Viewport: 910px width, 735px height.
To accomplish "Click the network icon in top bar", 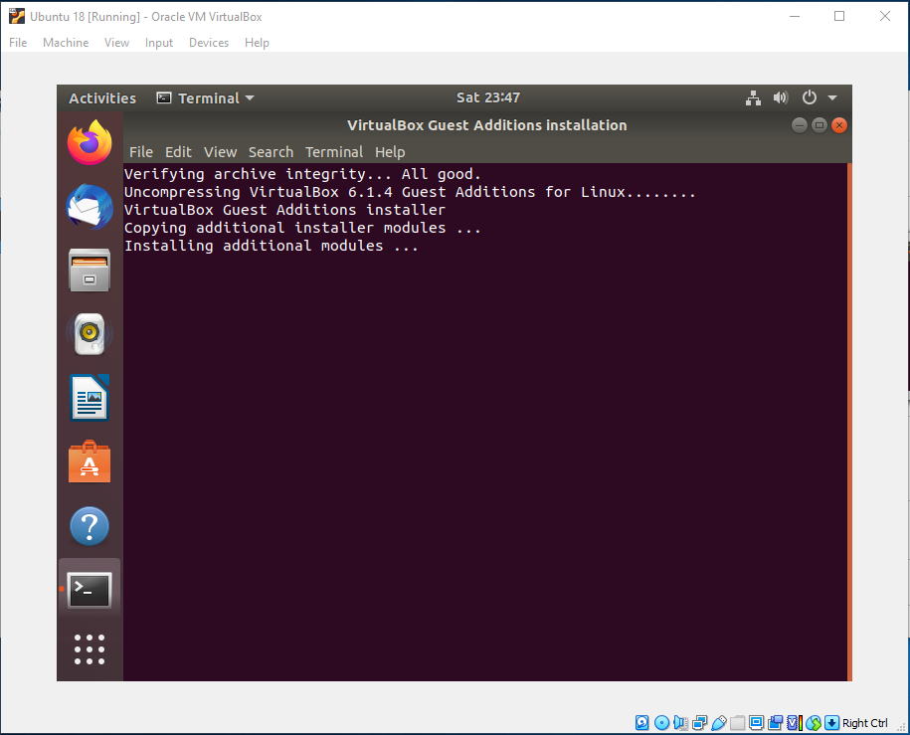I will (753, 98).
